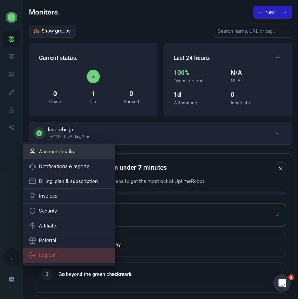Click the 0 Paused count

131,94
